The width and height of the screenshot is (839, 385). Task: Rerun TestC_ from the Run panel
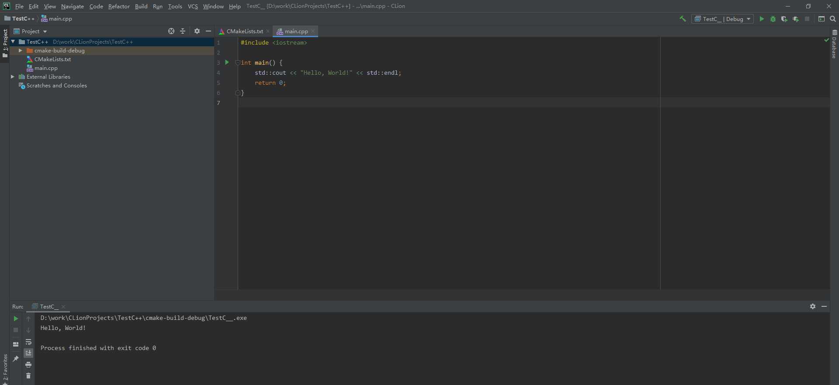click(16, 319)
